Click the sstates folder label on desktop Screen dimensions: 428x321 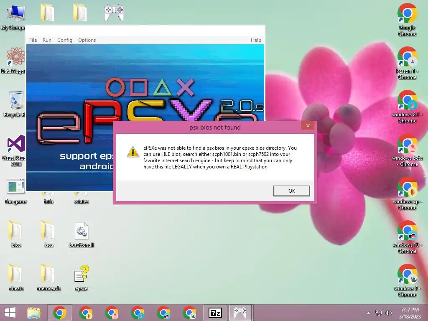[x=81, y=201]
